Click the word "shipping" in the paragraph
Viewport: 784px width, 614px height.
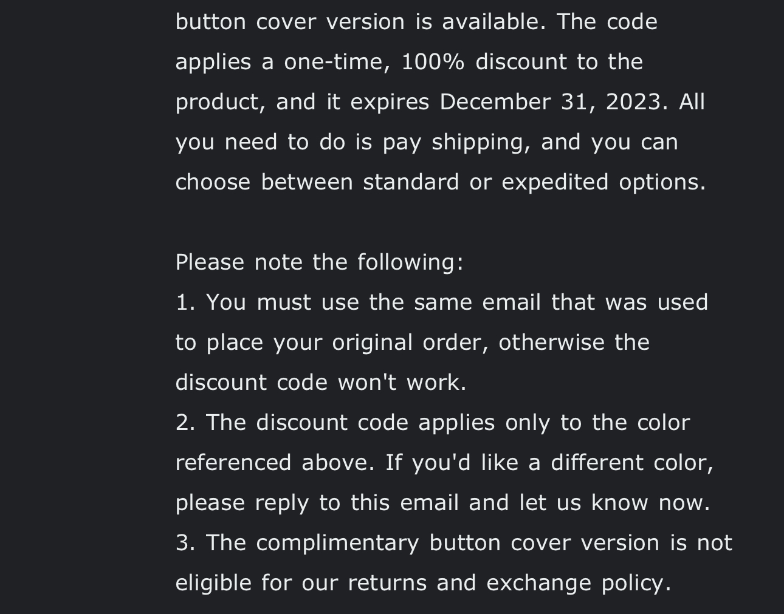(480, 142)
